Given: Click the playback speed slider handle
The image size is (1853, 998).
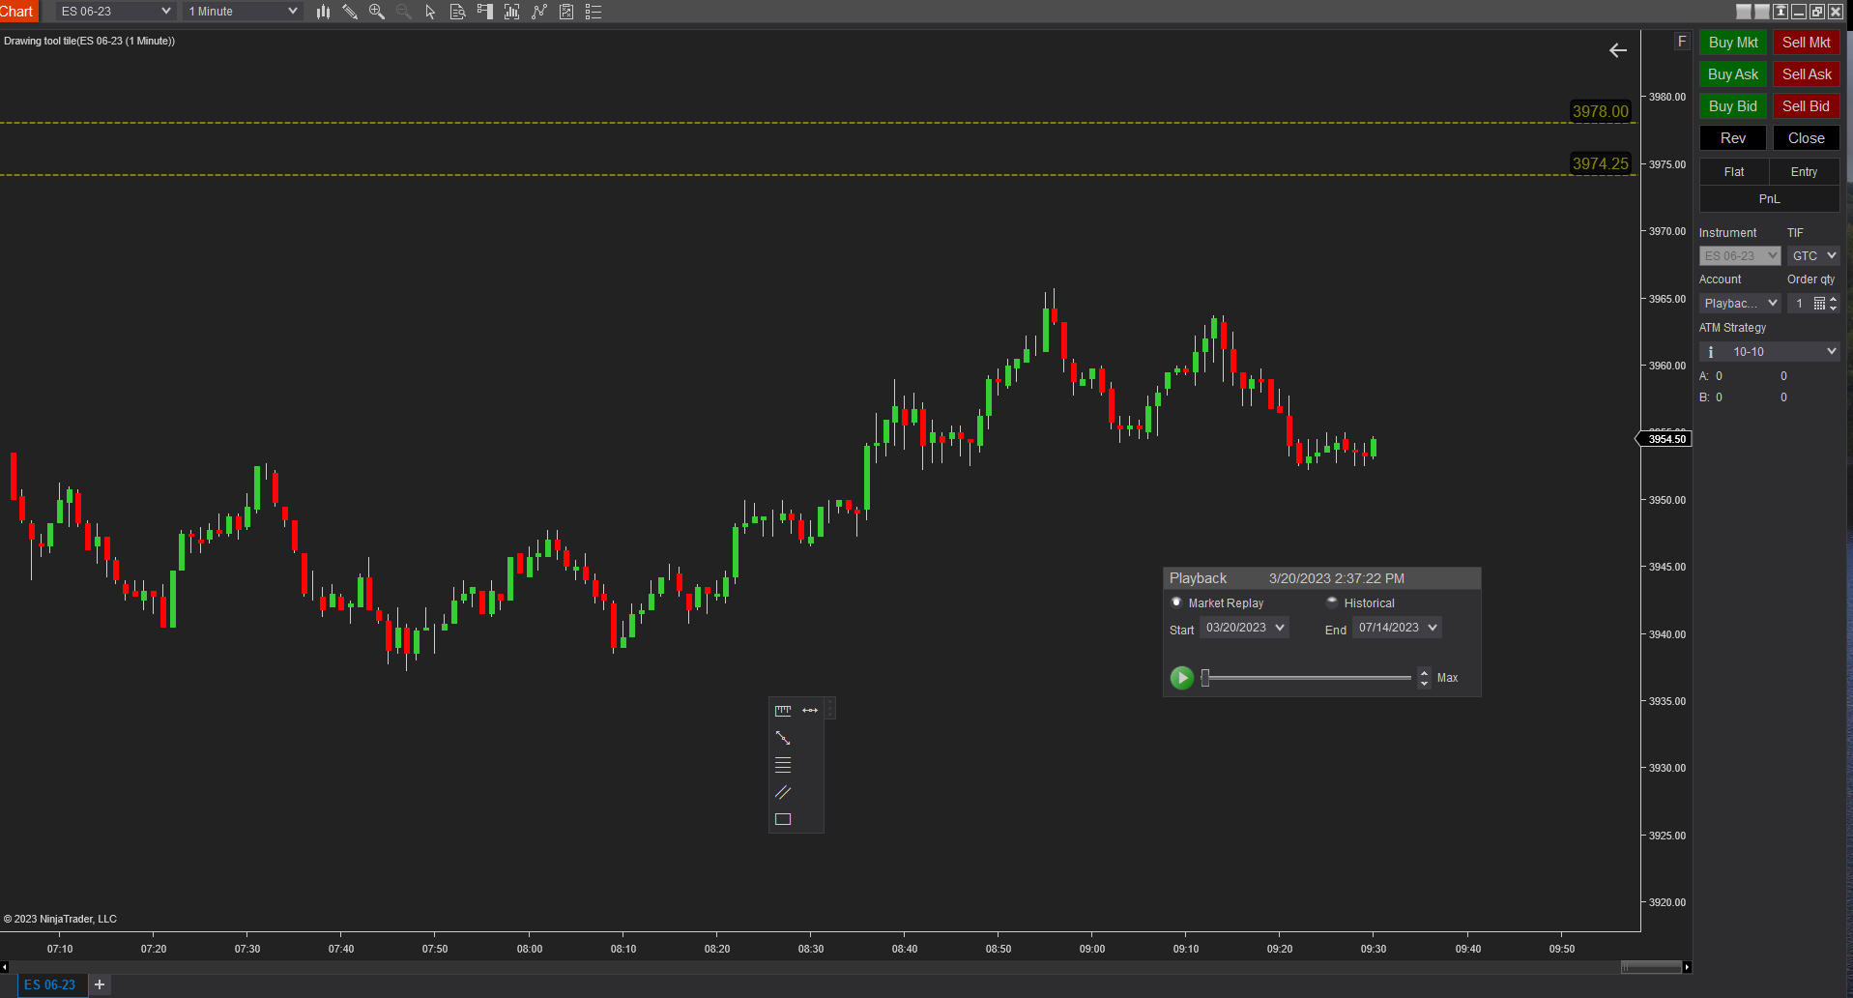Looking at the screenshot, I should (1205, 678).
